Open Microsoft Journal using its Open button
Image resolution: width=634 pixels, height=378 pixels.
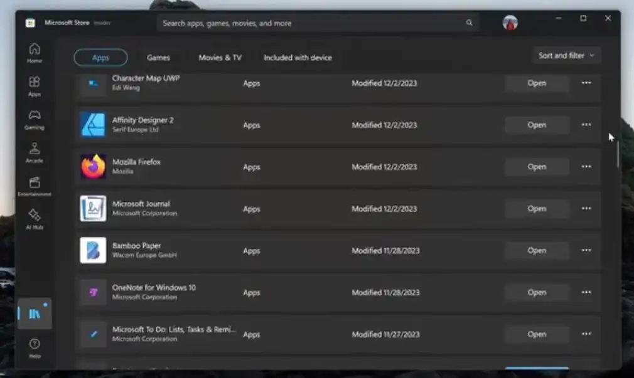click(x=537, y=209)
